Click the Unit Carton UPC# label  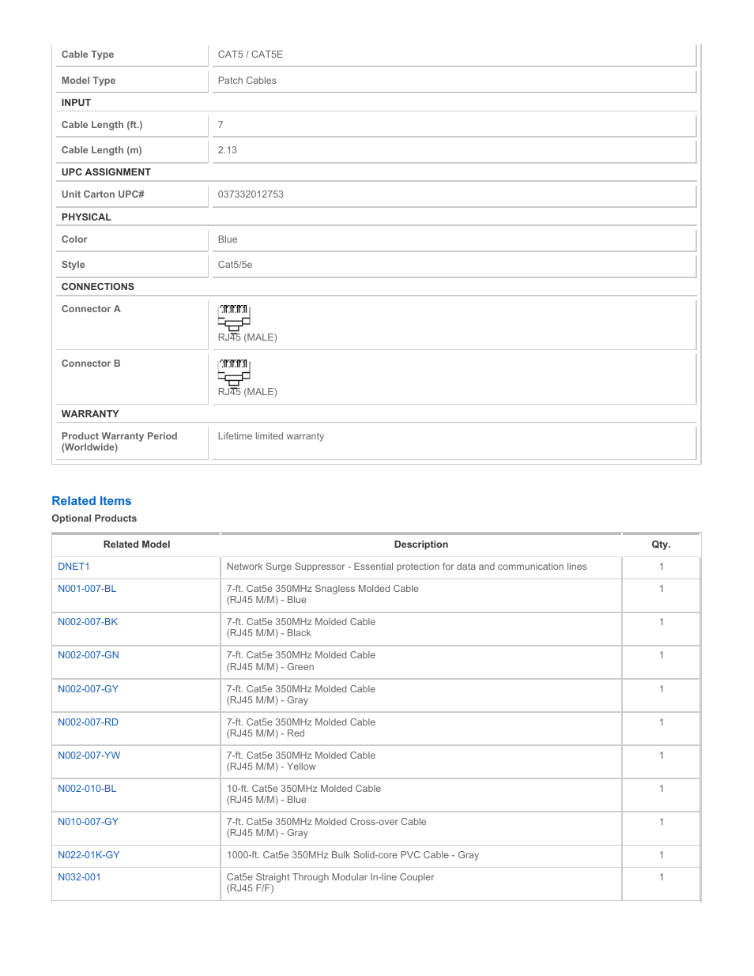[x=103, y=194]
